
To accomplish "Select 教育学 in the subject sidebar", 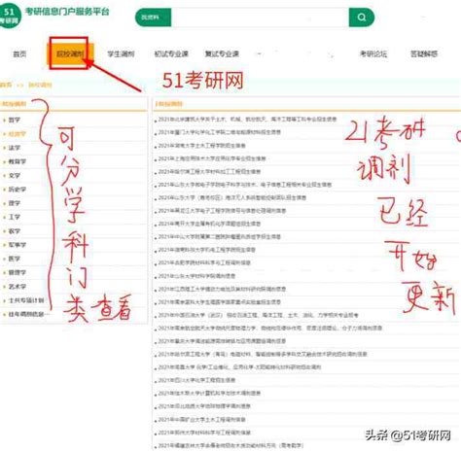I will click(x=17, y=161).
